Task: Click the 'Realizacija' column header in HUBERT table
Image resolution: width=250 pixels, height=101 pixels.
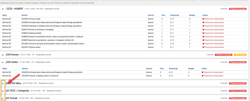Action: pos(175,15)
